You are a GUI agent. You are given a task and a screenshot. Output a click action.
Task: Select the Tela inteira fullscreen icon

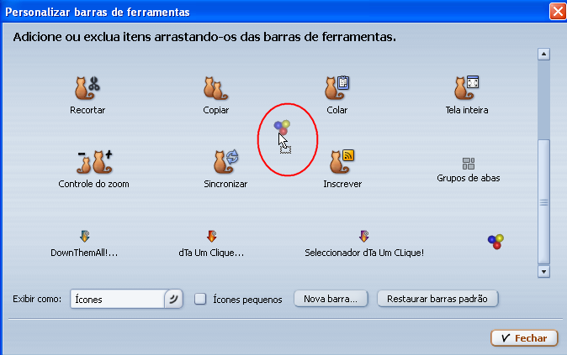pyautogui.click(x=467, y=87)
